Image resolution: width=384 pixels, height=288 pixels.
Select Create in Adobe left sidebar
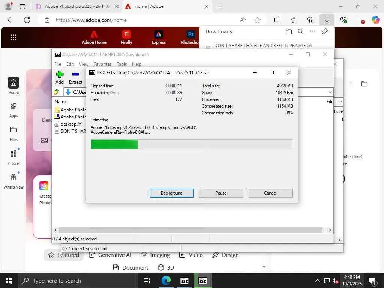coord(13,157)
